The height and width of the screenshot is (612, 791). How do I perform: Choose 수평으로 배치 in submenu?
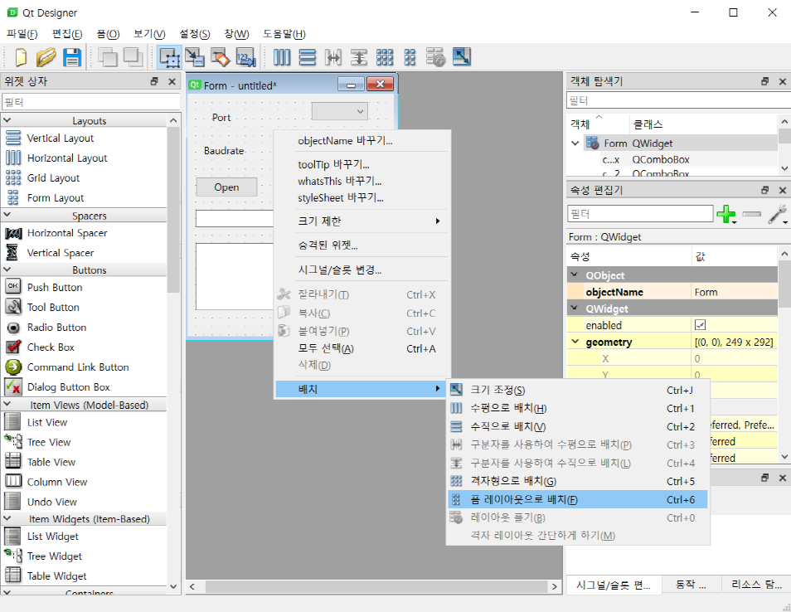click(x=578, y=408)
